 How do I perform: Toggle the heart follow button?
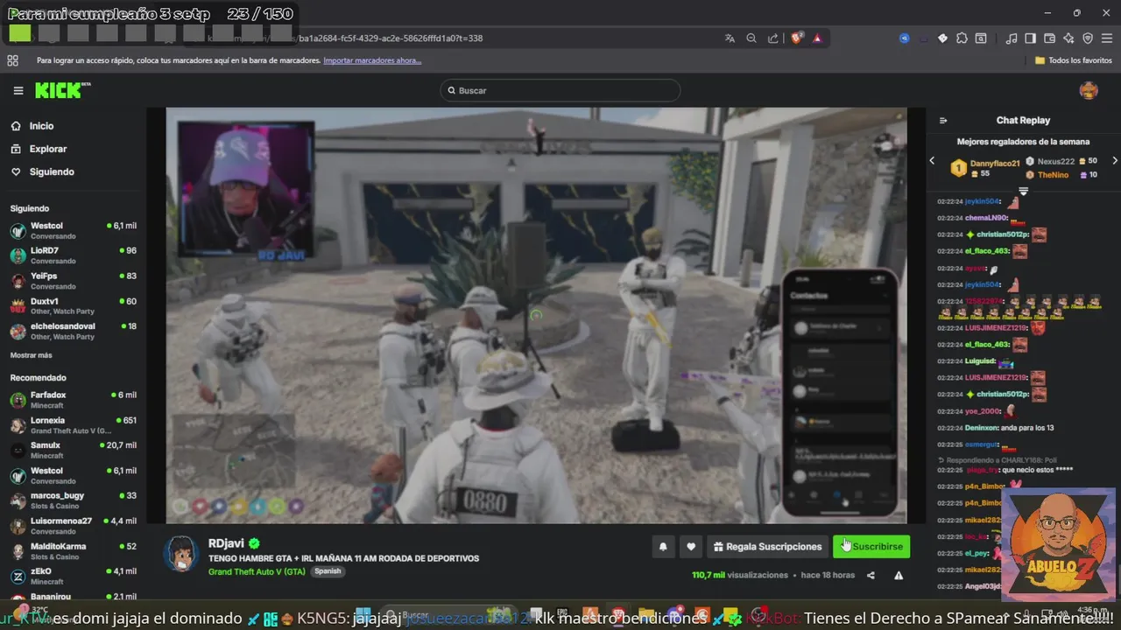pyautogui.click(x=691, y=547)
